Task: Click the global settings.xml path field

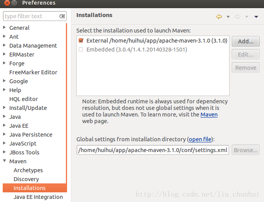Action: coord(153,150)
